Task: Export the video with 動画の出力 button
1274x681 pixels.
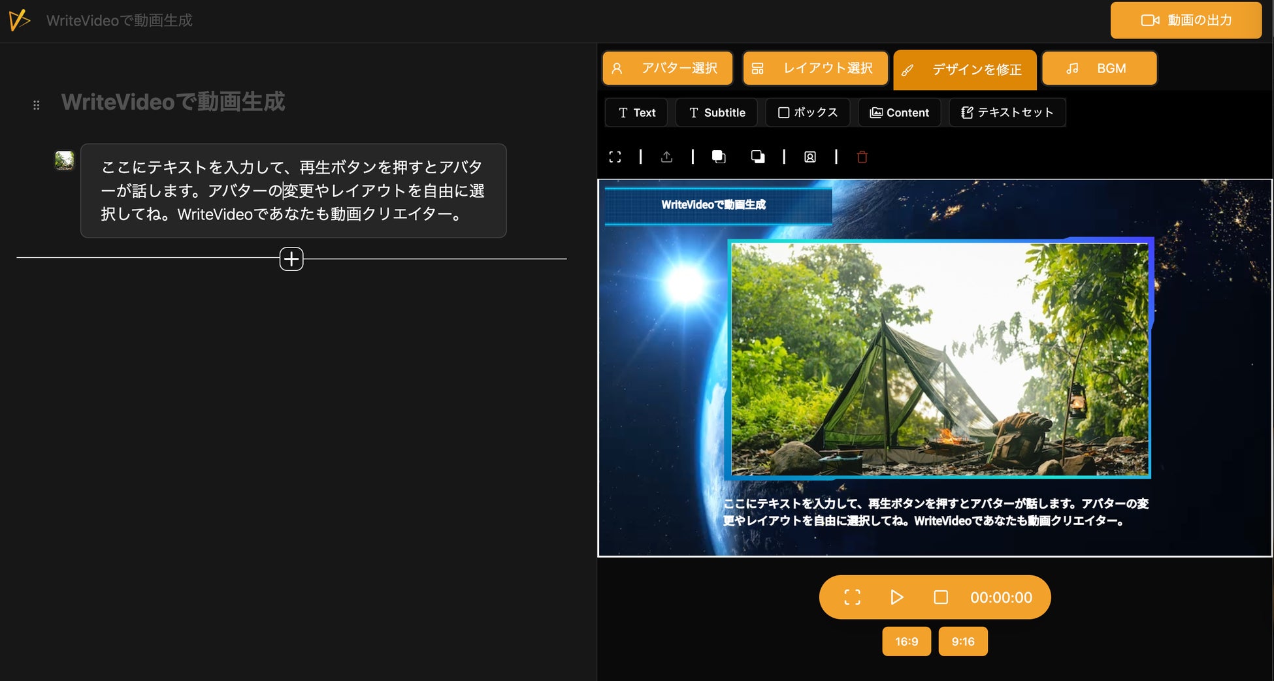Action: pyautogui.click(x=1186, y=20)
